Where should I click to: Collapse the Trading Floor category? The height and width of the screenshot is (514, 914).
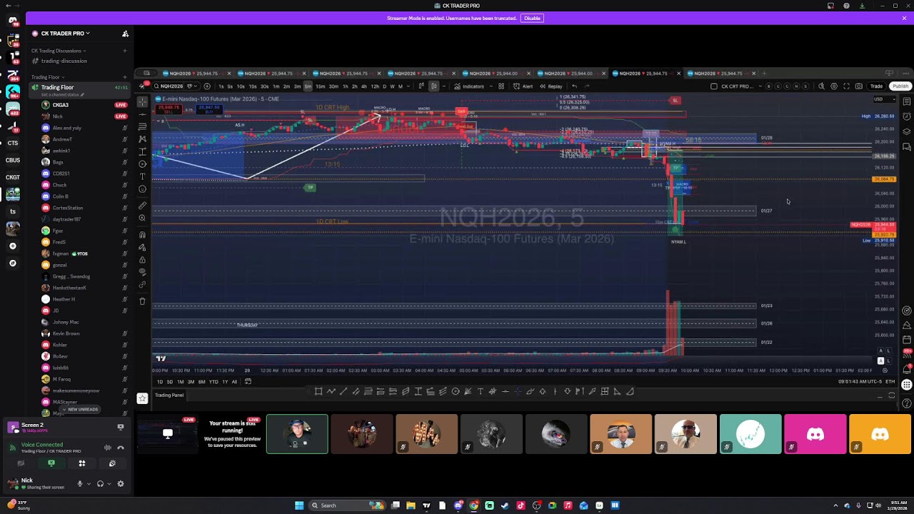(47, 77)
